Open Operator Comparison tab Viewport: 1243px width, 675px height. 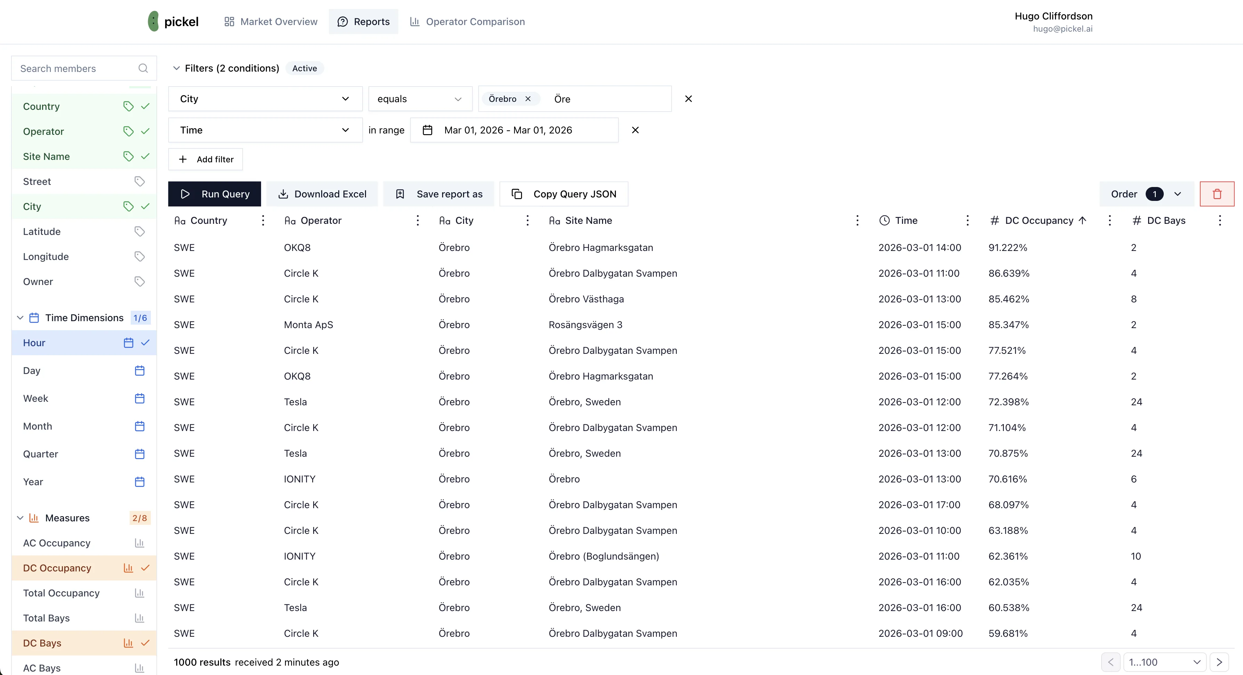pos(467,22)
